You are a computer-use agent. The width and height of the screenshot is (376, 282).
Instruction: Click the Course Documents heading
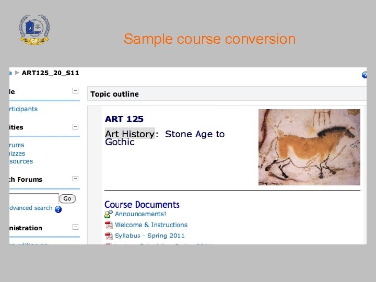point(142,205)
